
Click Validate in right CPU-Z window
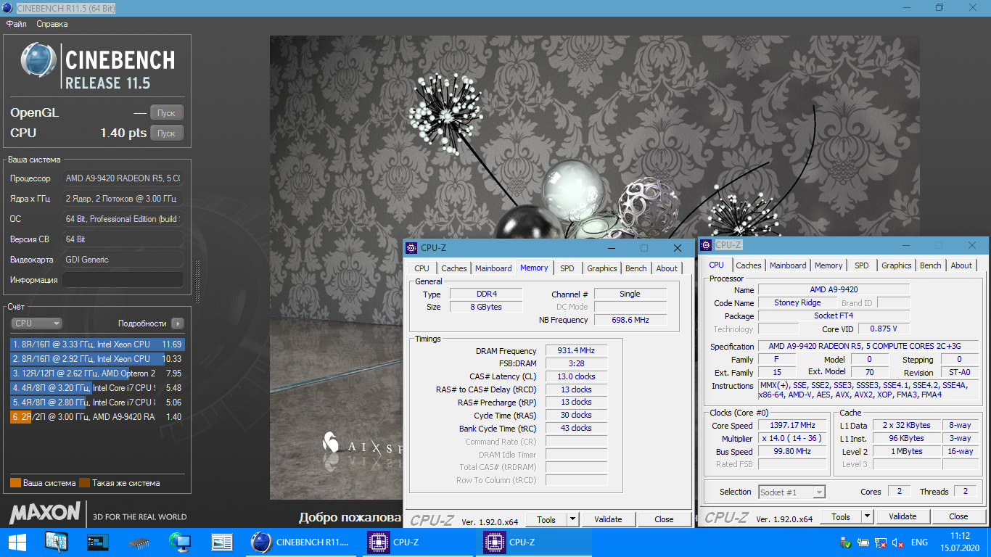click(902, 516)
